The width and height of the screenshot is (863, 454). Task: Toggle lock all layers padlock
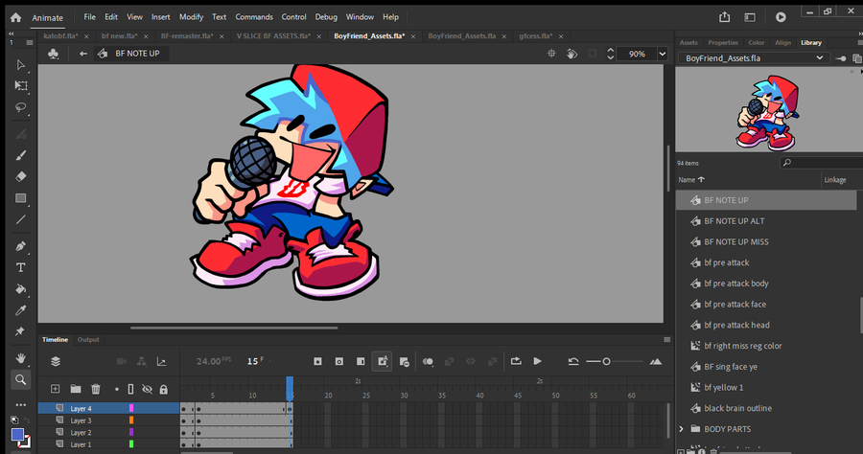(163, 389)
